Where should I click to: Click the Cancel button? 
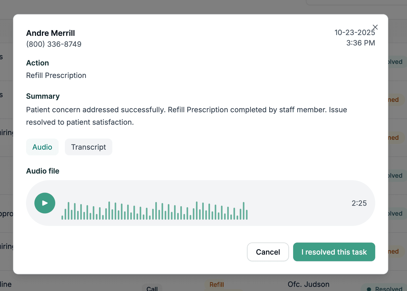click(x=268, y=252)
